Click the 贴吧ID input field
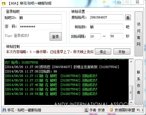This screenshot has height=115, width=146. pyautogui.click(x=40, y=18)
